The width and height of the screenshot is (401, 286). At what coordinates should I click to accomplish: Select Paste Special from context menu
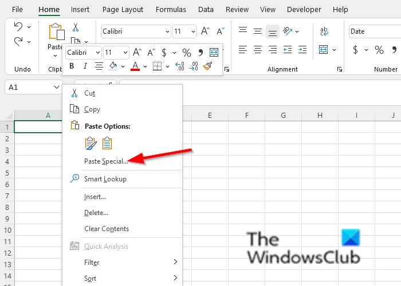[123, 161]
